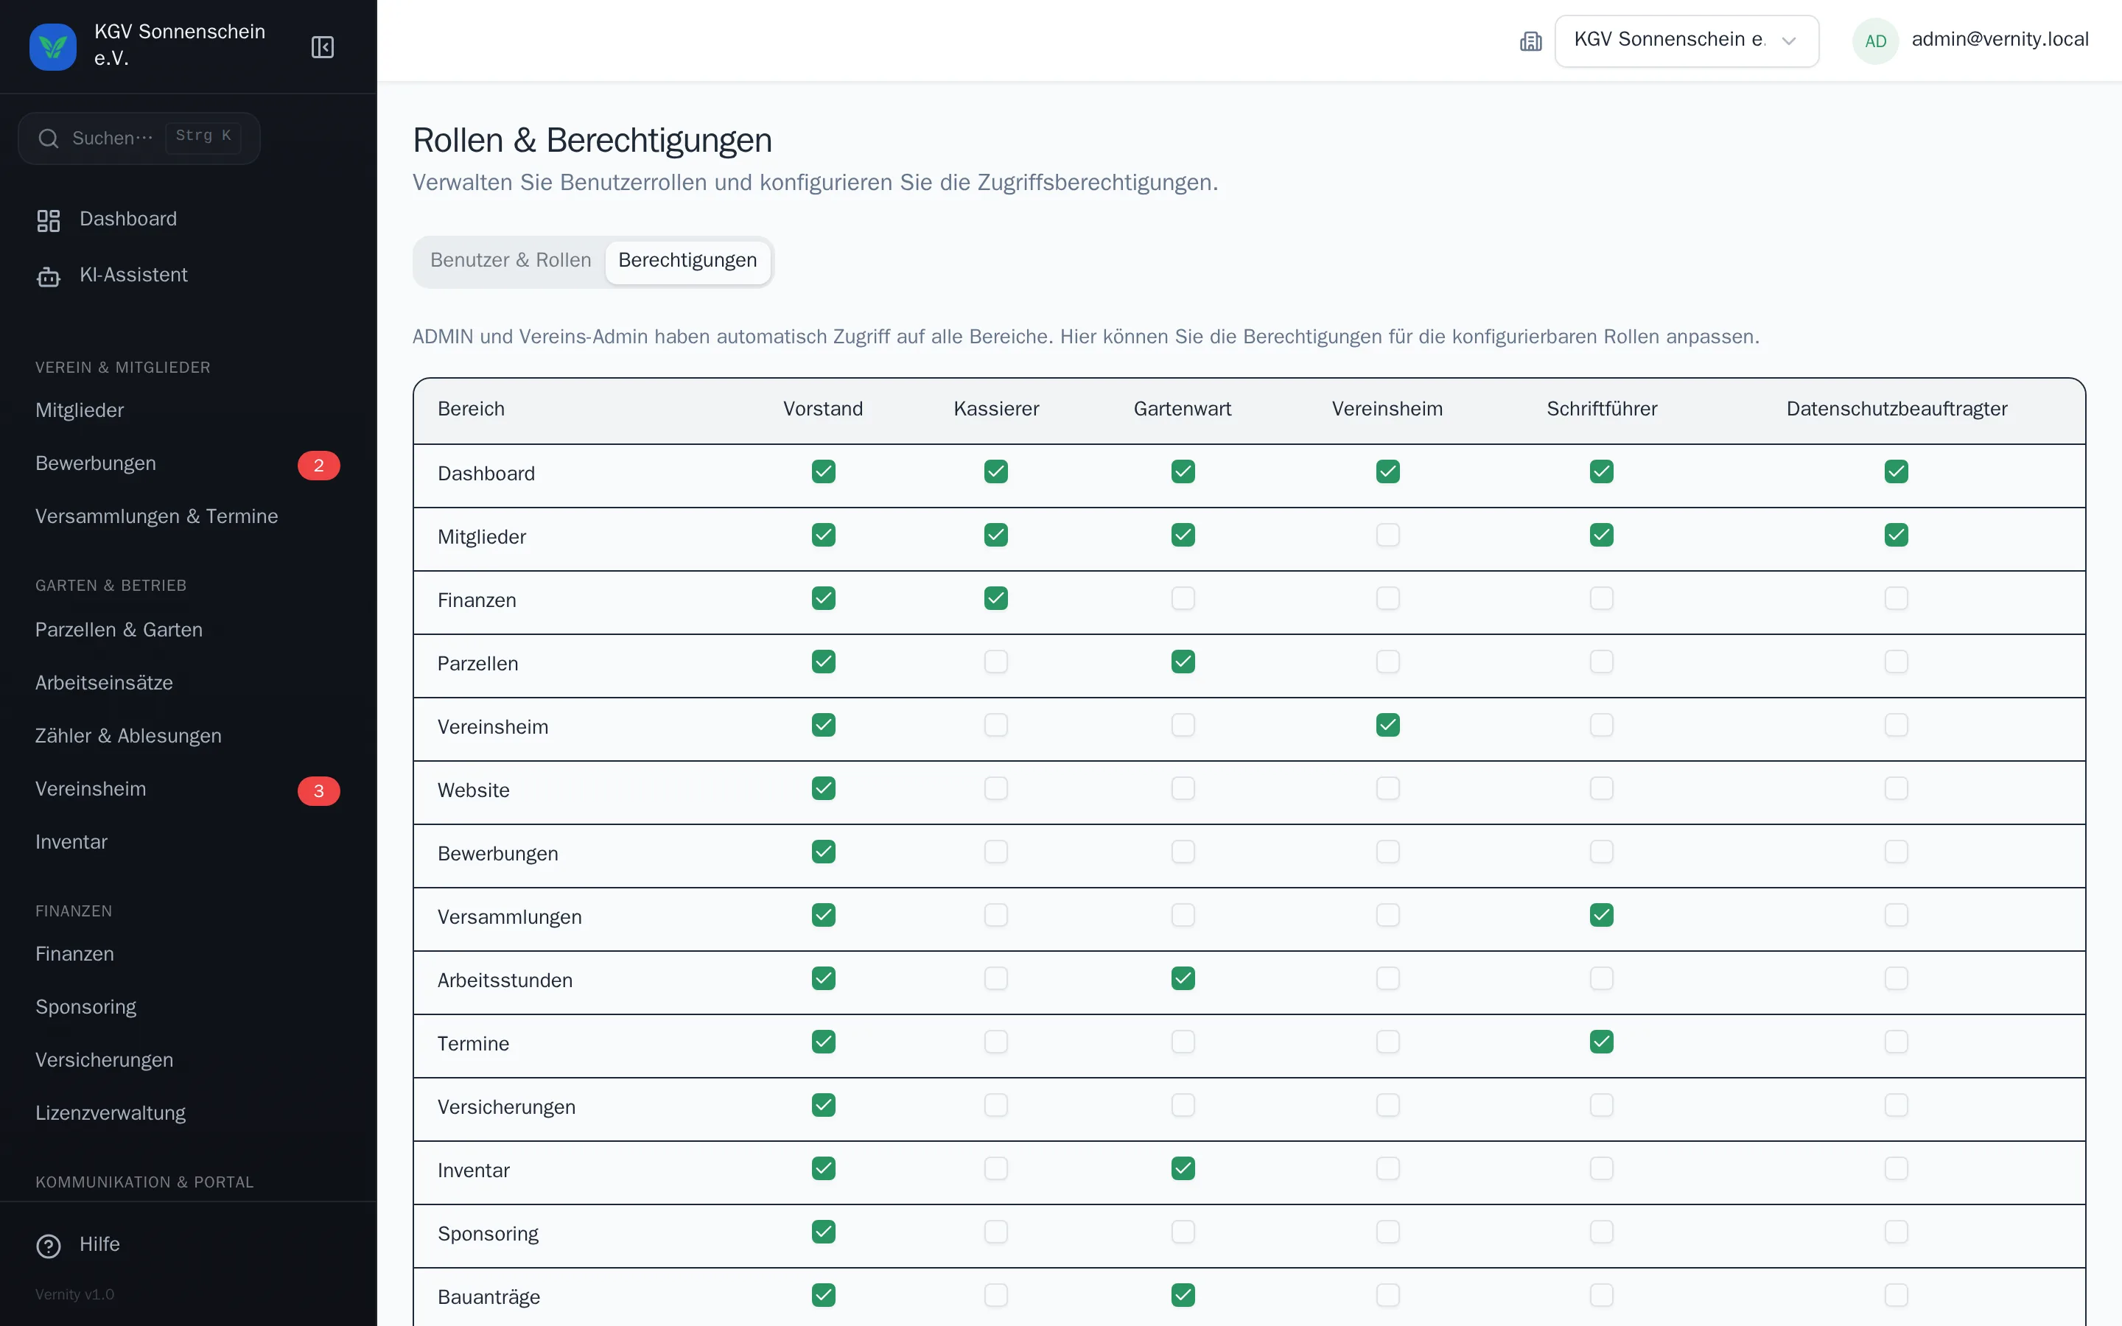Enable Finanzen access for Gartenwart

pos(1183,599)
